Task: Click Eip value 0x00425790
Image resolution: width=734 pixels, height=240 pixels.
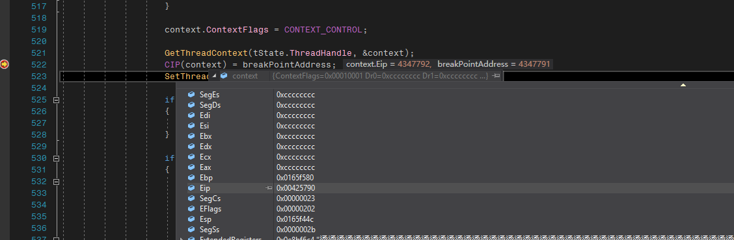Action: tap(295, 188)
